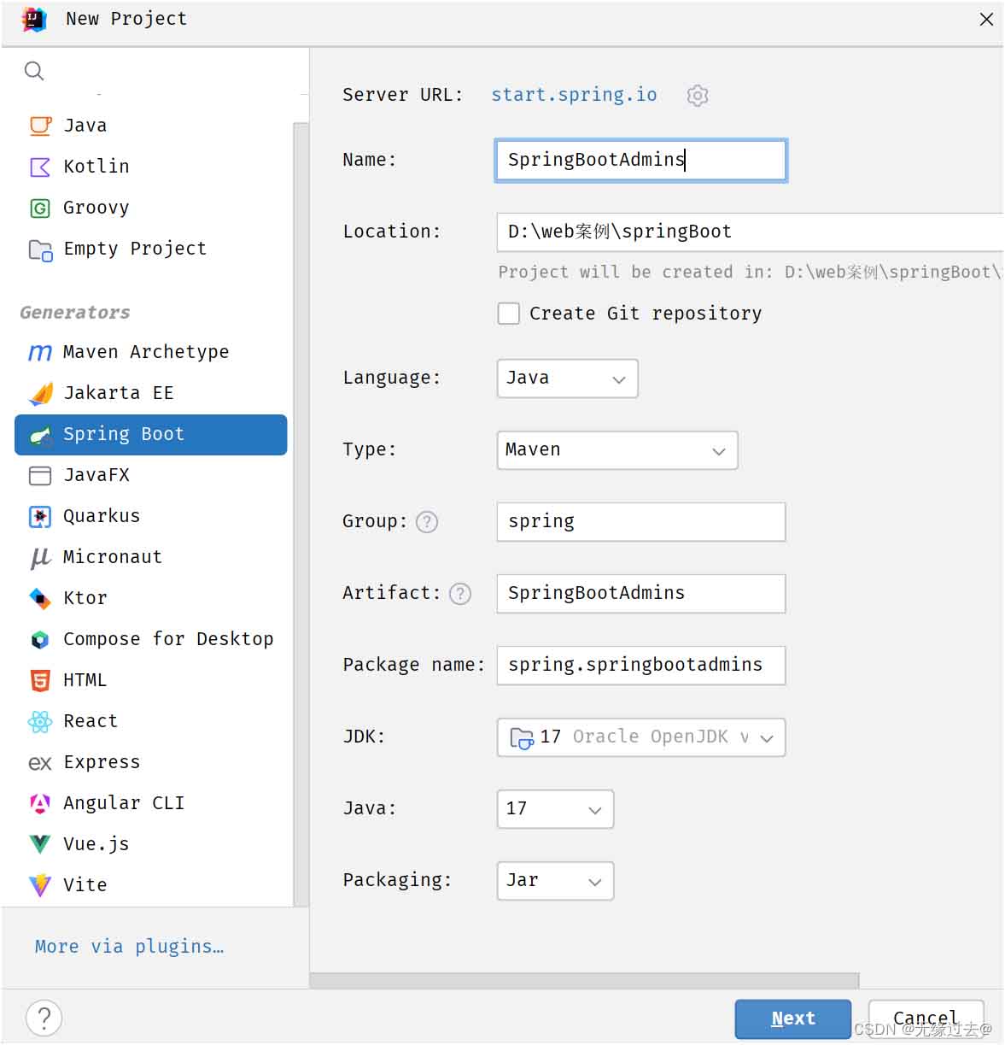The height and width of the screenshot is (1045, 1005).
Task: Click the Maven Archetype m icon
Action: (40, 352)
